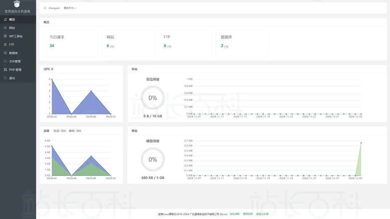Click the home icon beside 概览
Viewport: 390px width, 219px height.
(x=5, y=20)
